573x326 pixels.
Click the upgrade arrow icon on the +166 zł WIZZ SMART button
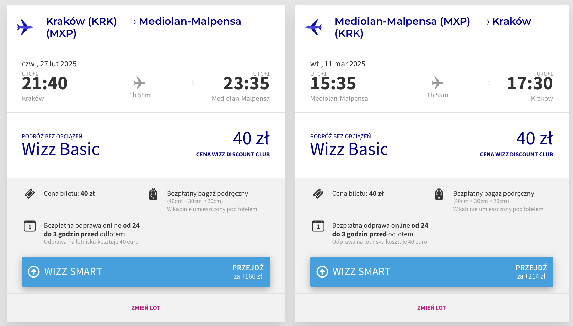(34, 271)
